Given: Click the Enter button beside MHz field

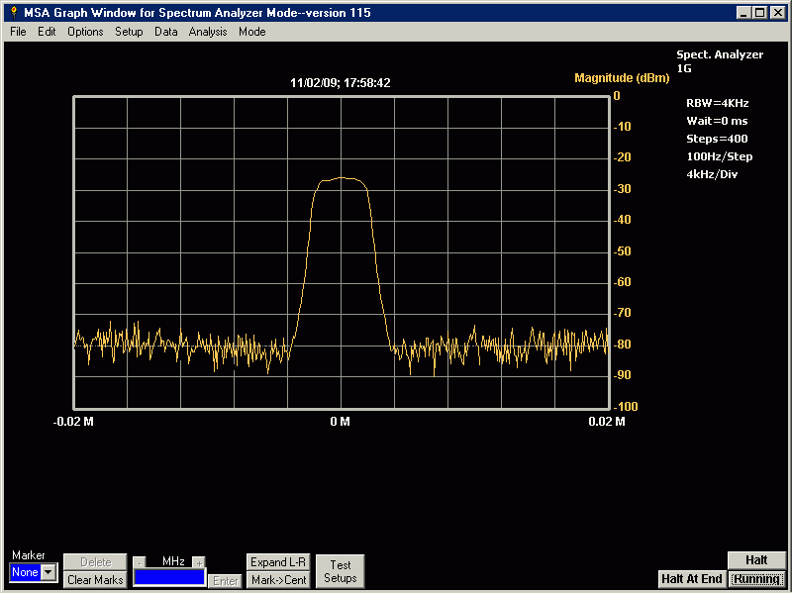Looking at the screenshot, I should point(226,581).
